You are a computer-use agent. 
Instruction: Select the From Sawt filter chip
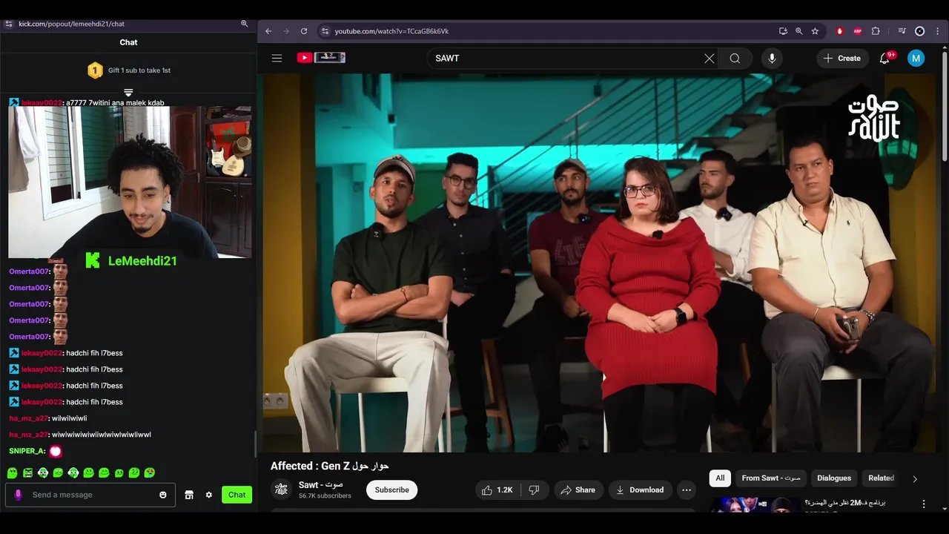[x=771, y=478]
